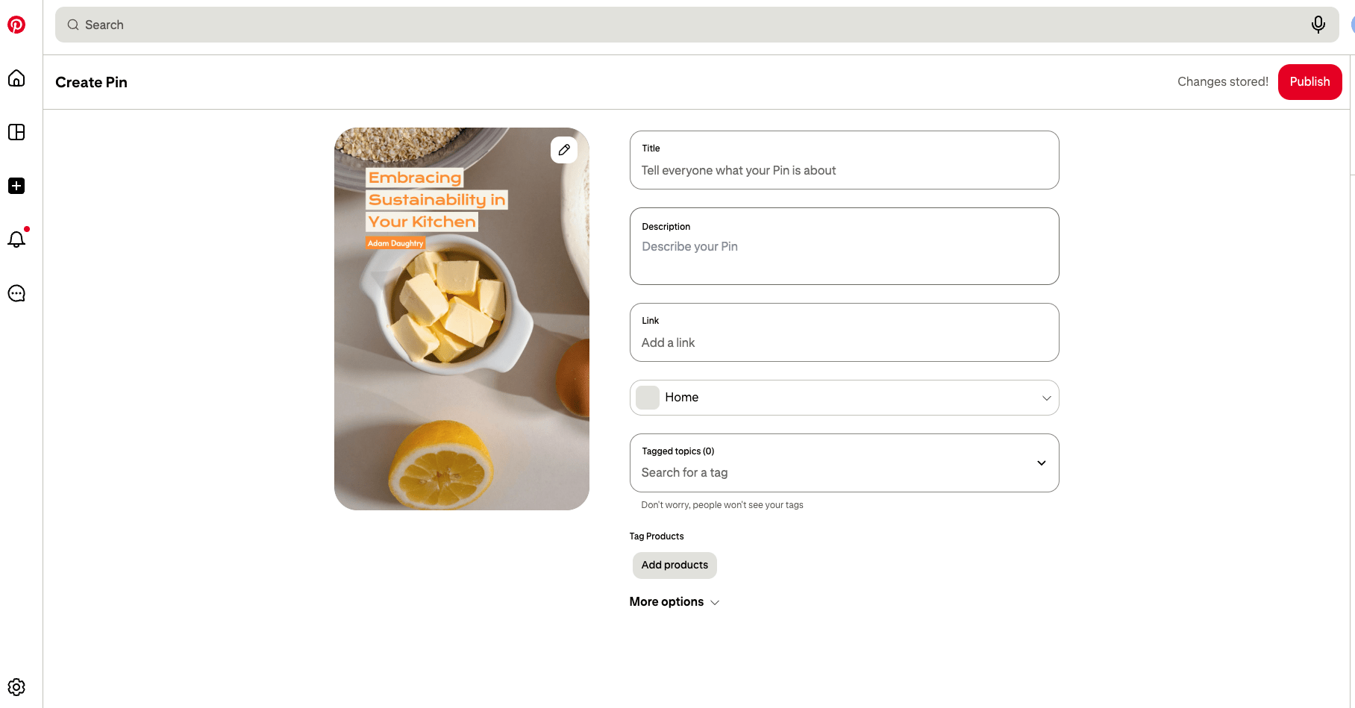Expand the Tagged topics dropdown arrow
Image resolution: width=1355 pixels, height=708 pixels.
1042,463
